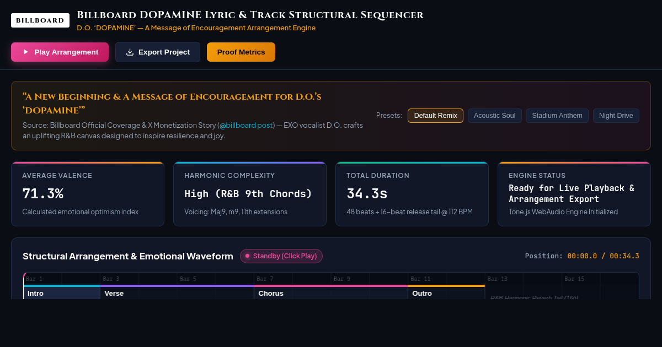Click the 71.3% average valence value

point(43,193)
